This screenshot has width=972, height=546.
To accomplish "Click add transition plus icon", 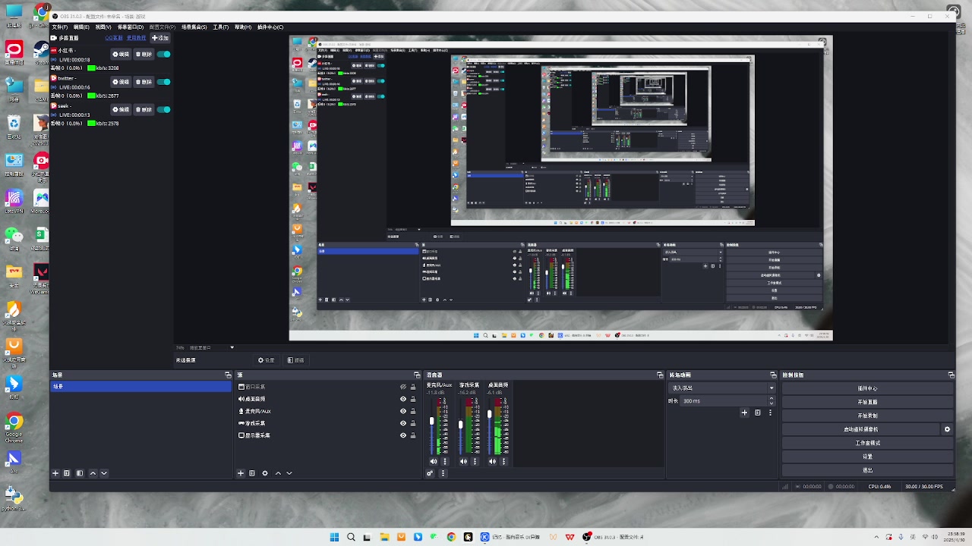I will (x=744, y=413).
